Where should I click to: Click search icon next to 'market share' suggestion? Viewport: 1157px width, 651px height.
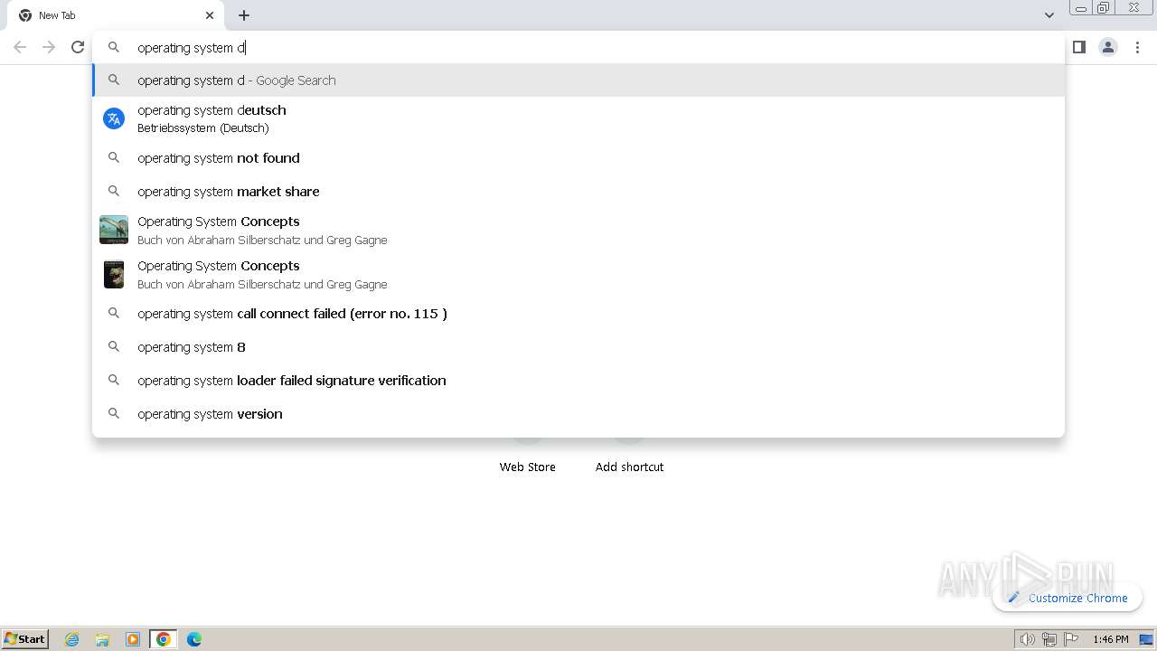[x=114, y=191]
